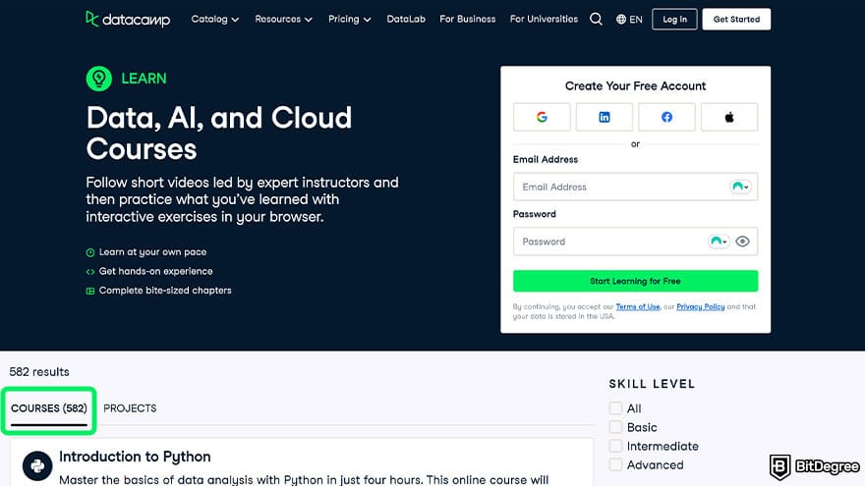Toggle password visibility eye icon

[x=742, y=242]
